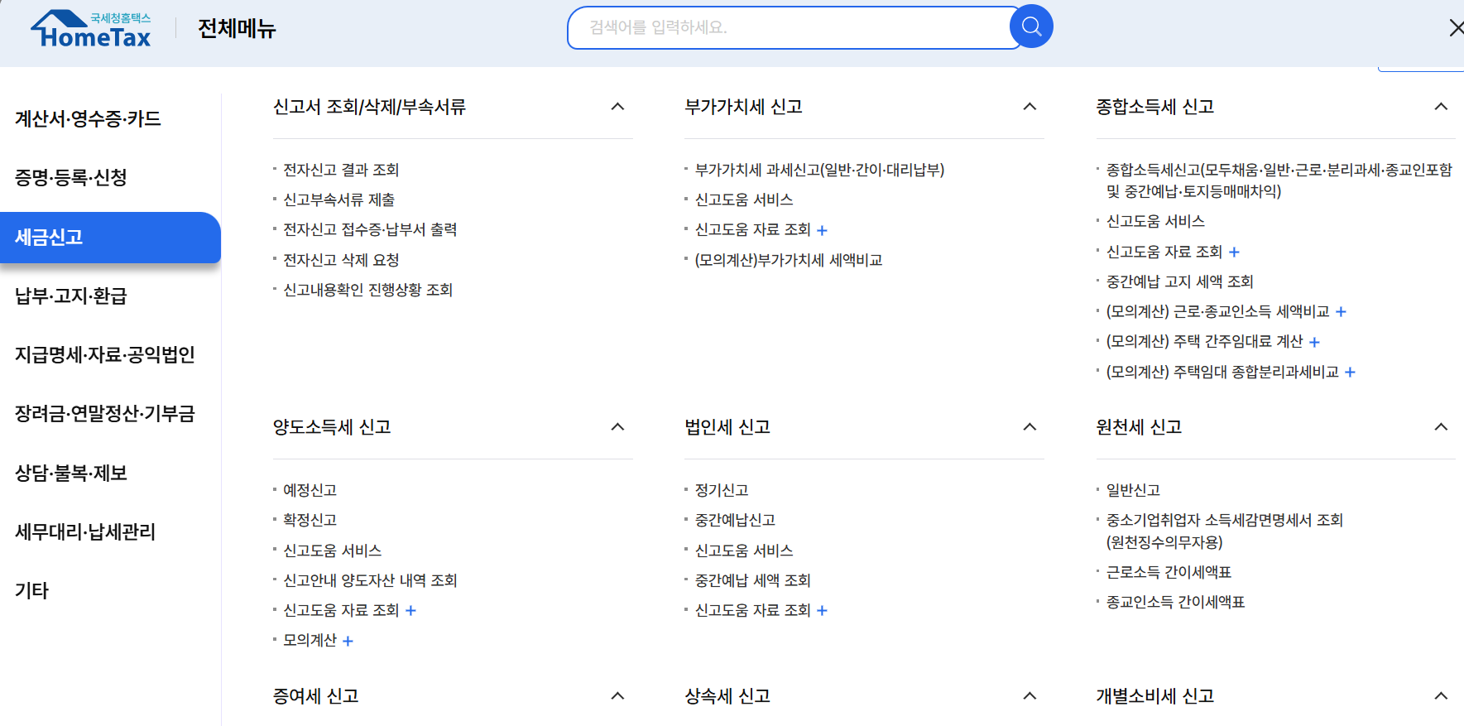Screen dimensions: 1464x726
Task: Open 신고부속서류 제출
Action: [339, 200]
